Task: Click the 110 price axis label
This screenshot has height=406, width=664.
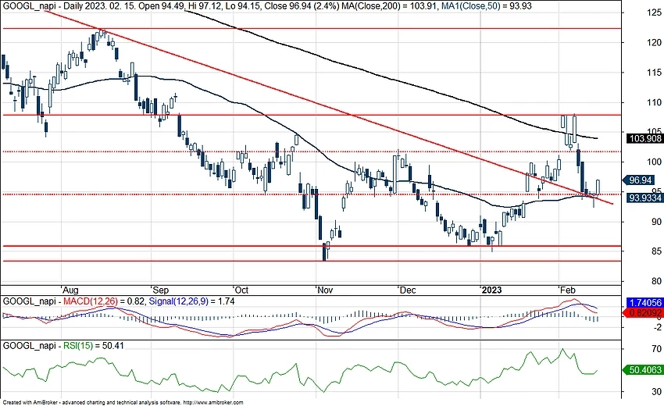Action: pyautogui.click(x=655, y=102)
